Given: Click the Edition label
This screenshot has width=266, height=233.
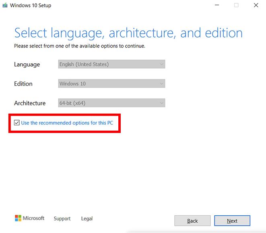Looking at the screenshot, I should tap(23, 84).
